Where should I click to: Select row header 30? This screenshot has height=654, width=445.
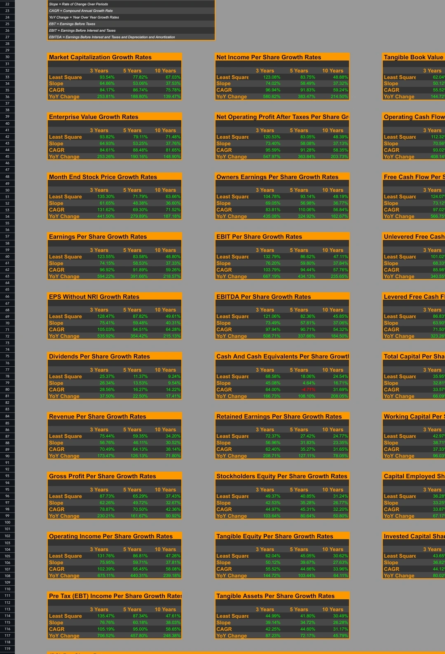point(7,57)
